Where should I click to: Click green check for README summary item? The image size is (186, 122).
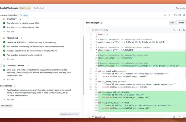[4, 42]
